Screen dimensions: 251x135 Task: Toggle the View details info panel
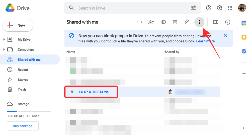(228, 22)
